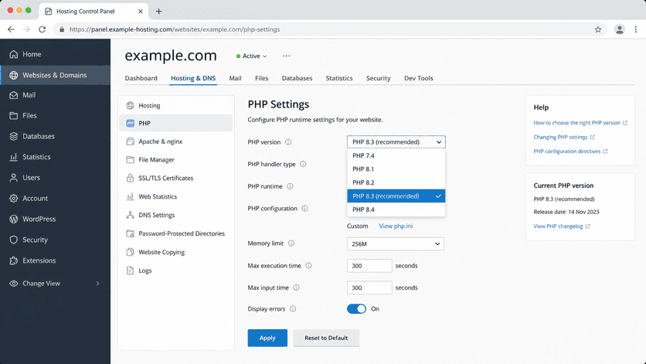Click the Hosting globe icon in the submenu
Screen dimensions: 646x364
pyautogui.click(x=130, y=106)
